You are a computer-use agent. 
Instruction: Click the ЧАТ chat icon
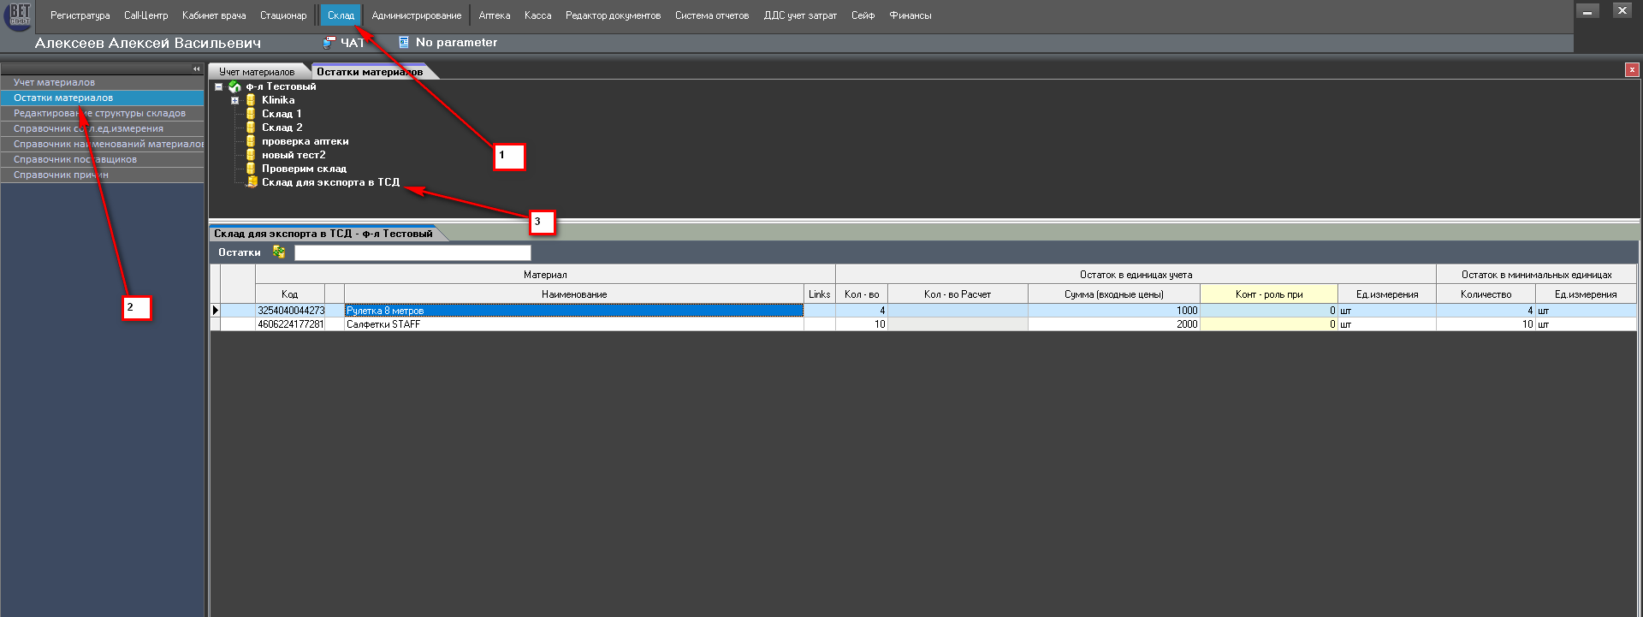click(329, 42)
